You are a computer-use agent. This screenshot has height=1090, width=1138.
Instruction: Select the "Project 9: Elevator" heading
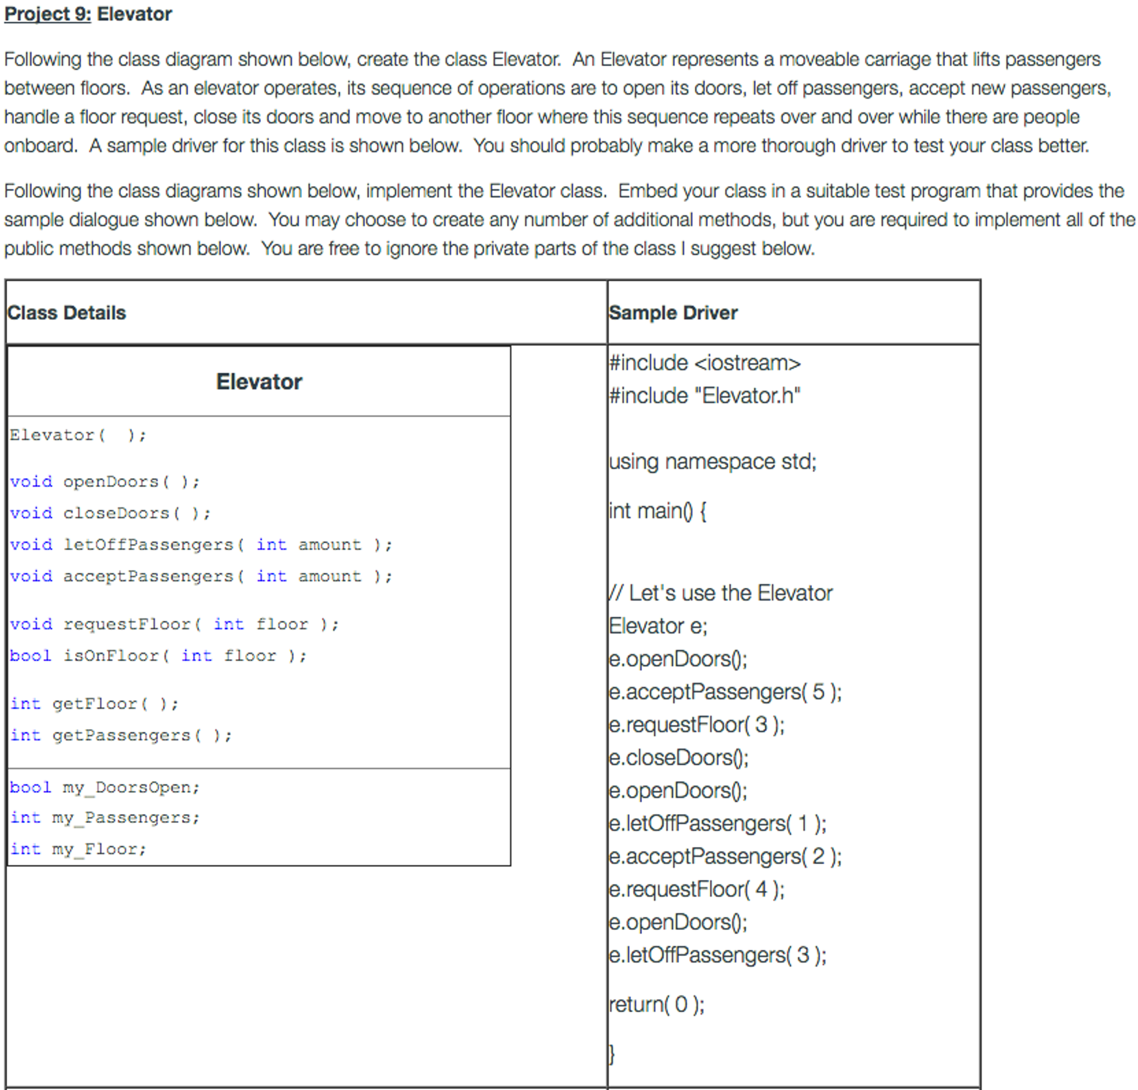[x=87, y=14]
